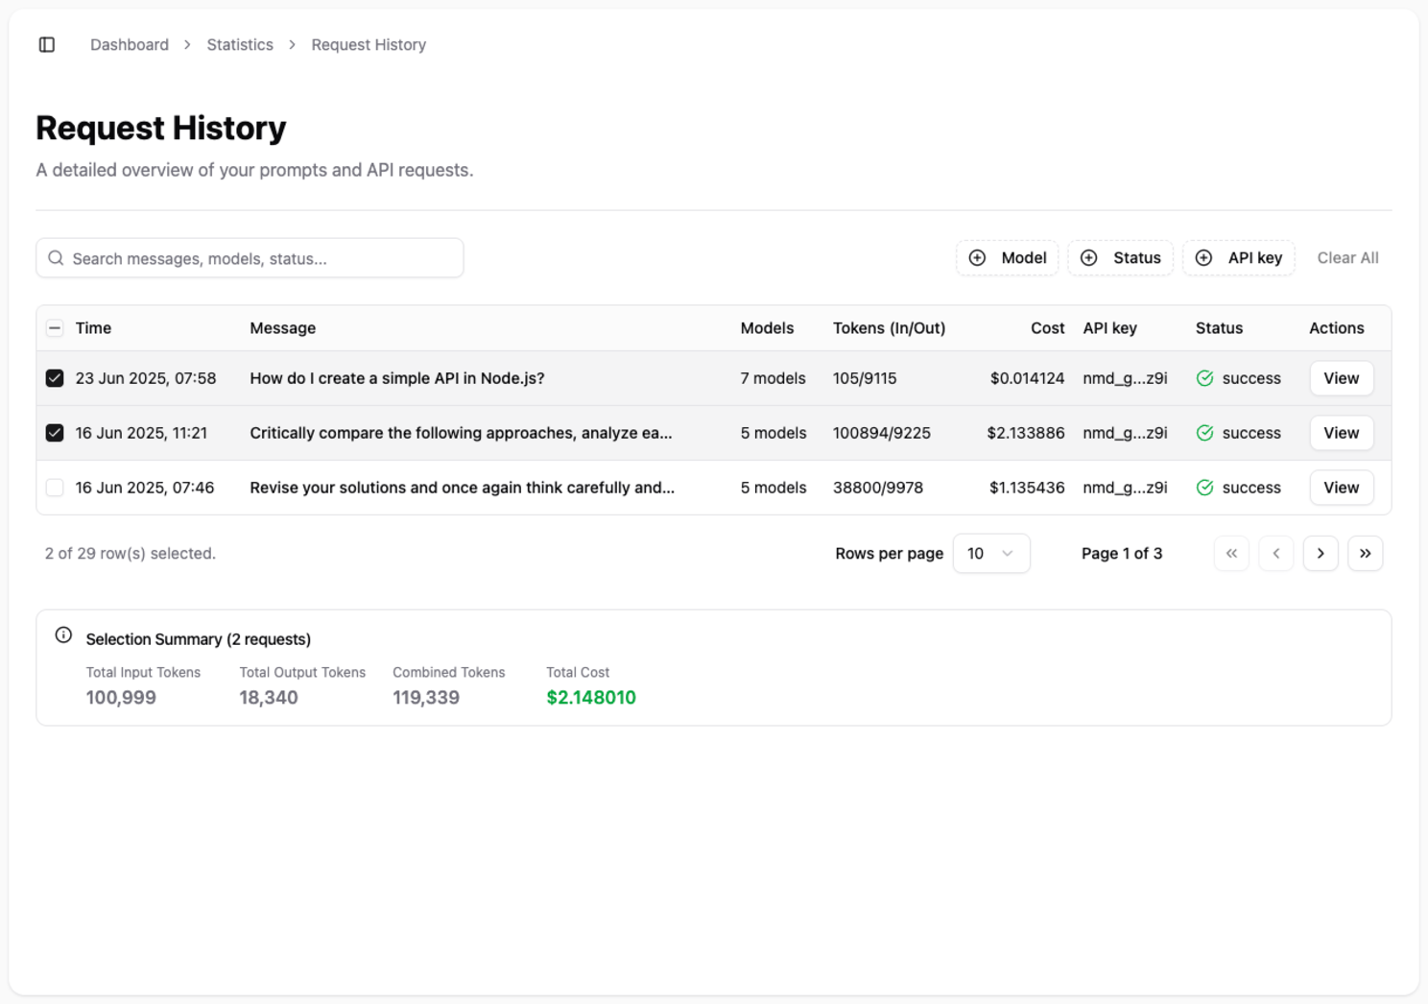Click success check icon for 16 Jun 07:46 row
Viewport: 1428px width, 1004px height.
(x=1205, y=488)
